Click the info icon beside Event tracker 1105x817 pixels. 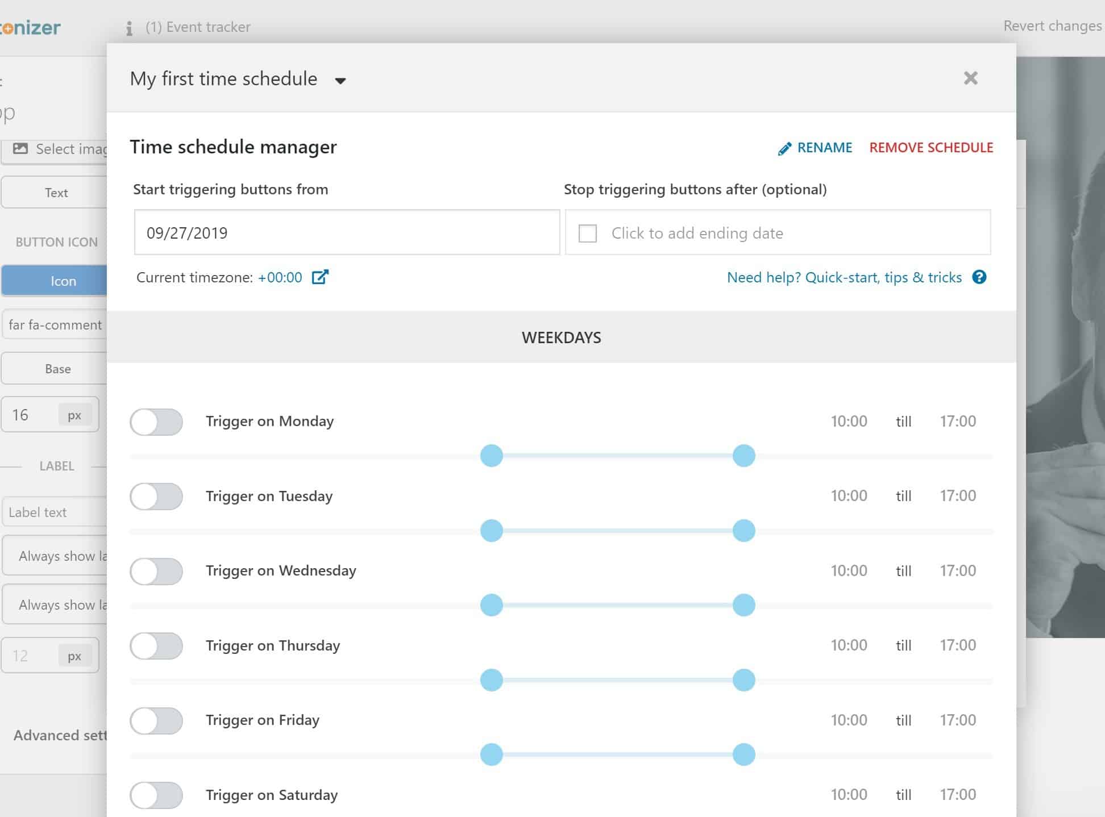(x=129, y=28)
